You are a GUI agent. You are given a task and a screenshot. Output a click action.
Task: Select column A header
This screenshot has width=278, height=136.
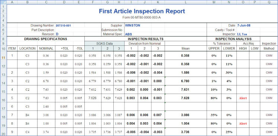[12, 2]
